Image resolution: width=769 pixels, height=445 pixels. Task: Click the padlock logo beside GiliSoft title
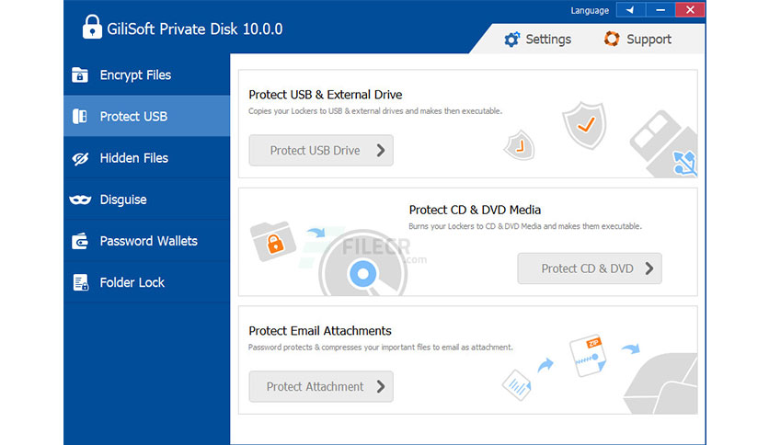coord(92,27)
